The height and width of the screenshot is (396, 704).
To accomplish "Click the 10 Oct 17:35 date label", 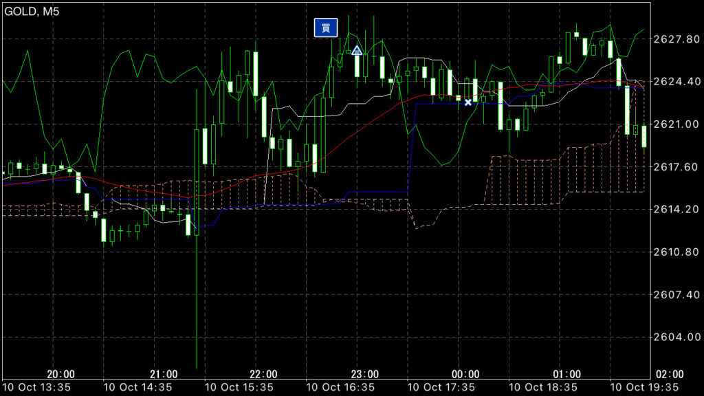I will click(x=442, y=387).
